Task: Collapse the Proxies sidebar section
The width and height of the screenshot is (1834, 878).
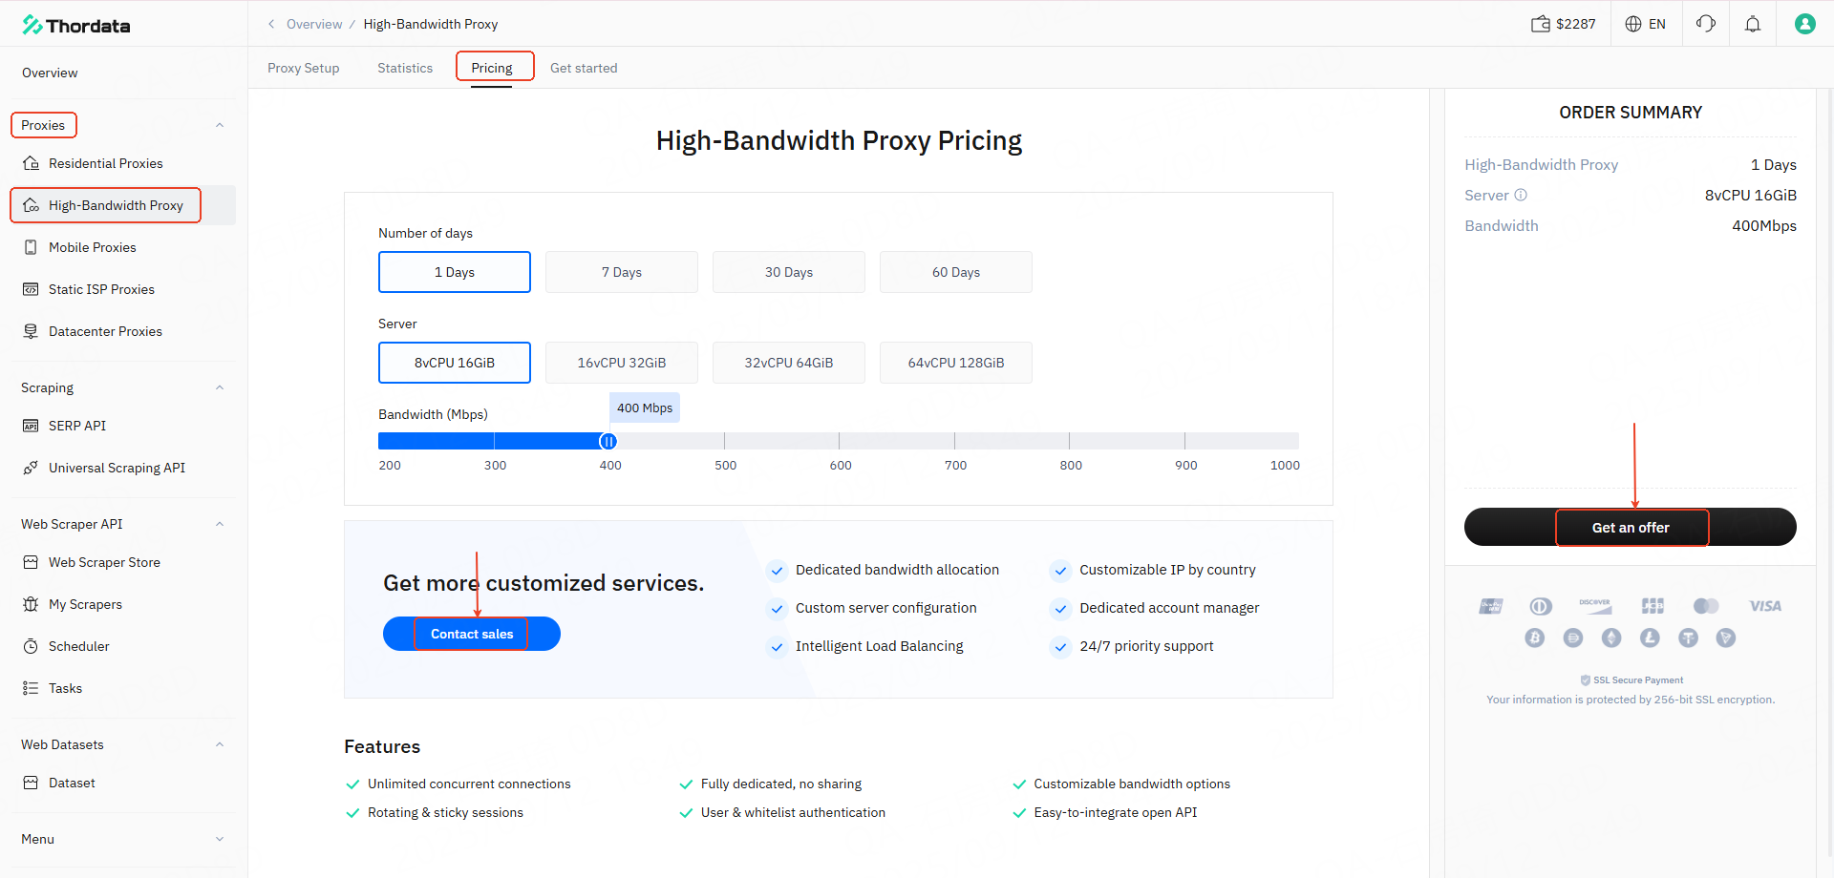Action: point(220,125)
